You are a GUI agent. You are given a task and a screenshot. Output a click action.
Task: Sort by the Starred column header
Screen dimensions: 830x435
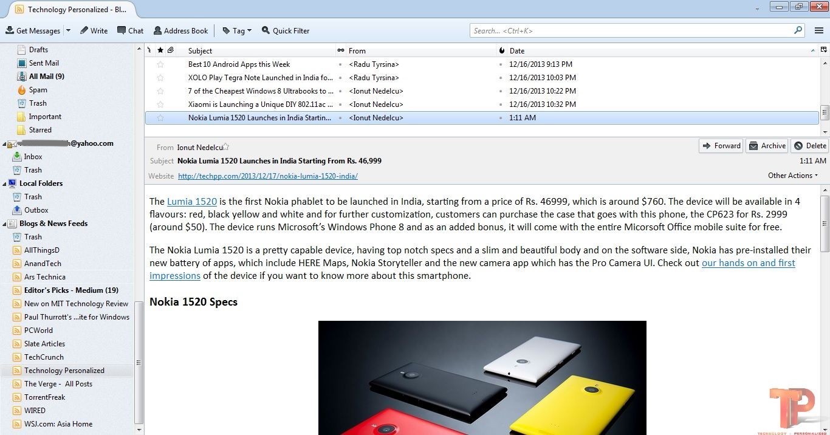pos(160,50)
